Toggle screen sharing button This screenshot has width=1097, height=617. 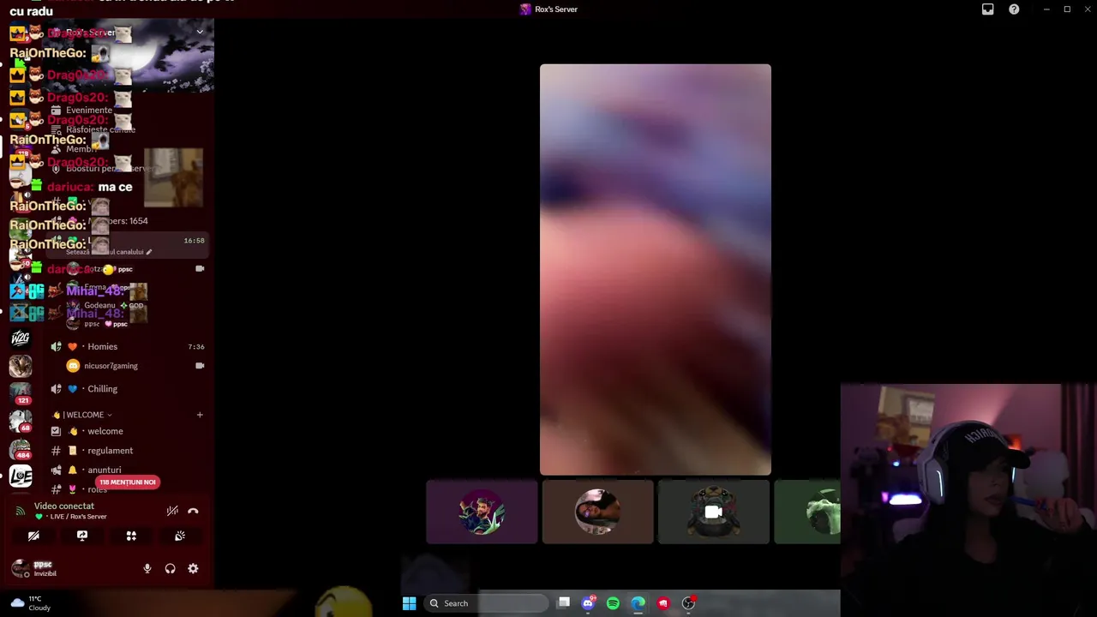[82, 536]
